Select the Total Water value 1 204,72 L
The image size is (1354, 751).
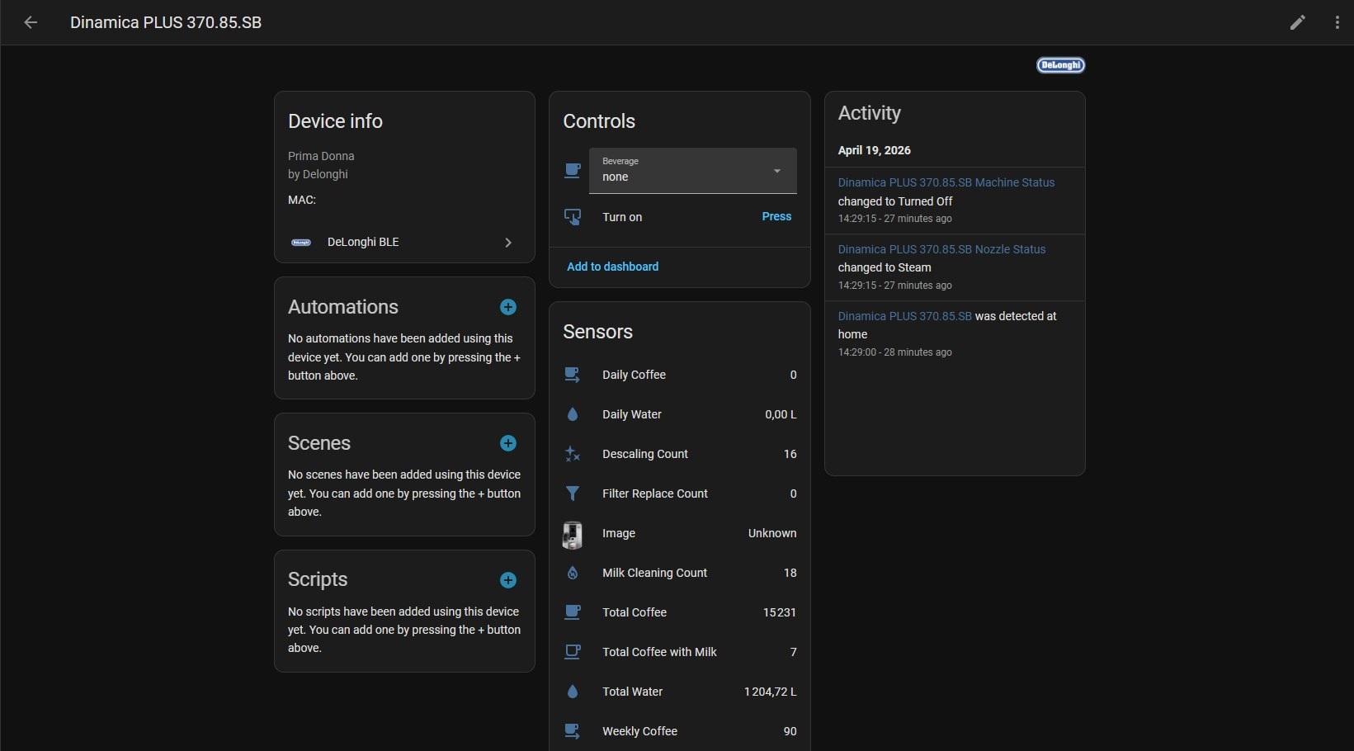pos(771,692)
